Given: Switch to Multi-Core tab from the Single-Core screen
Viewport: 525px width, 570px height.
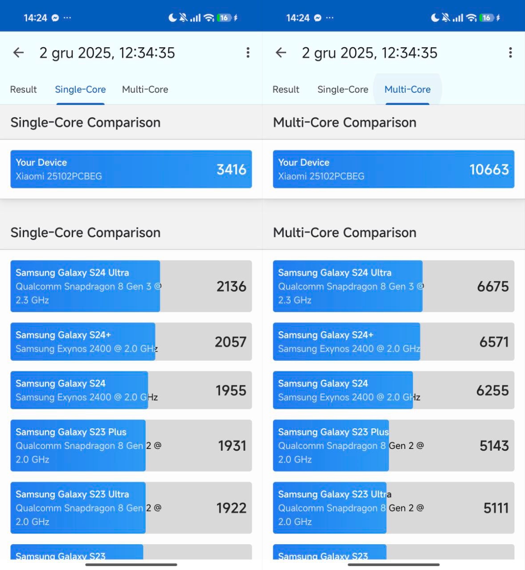Looking at the screenshot, I should [x=145, y=90].
